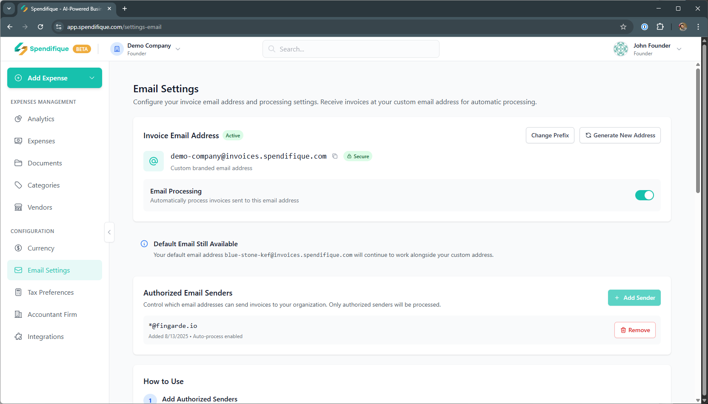
Task: Open the browser extensions puzzle icon
Action: [660, 27]
